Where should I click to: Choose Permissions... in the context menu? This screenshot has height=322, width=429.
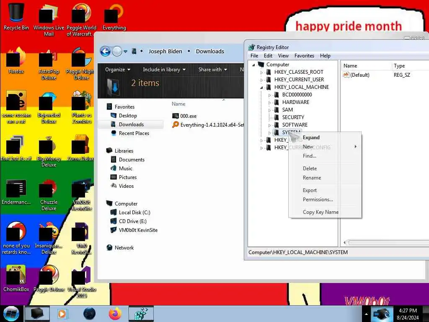(x=325, y=199)
